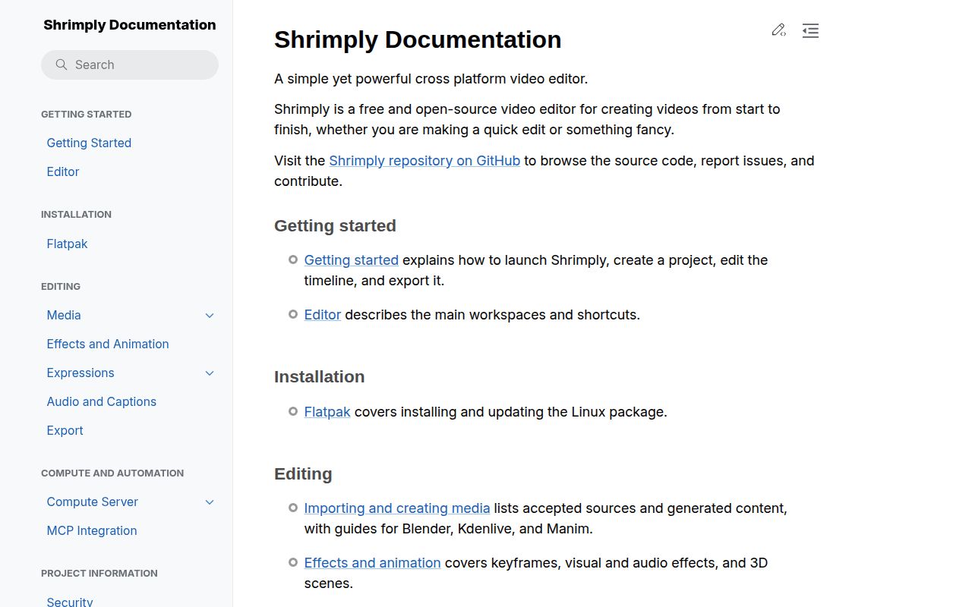
Task: Open Importing and creating media link
Action: click(x=397, y=508)
